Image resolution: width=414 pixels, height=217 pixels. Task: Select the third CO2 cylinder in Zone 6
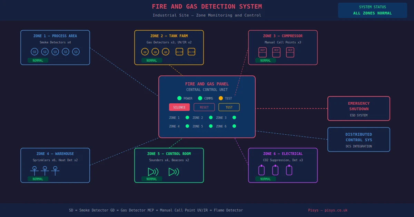[289, 170]
